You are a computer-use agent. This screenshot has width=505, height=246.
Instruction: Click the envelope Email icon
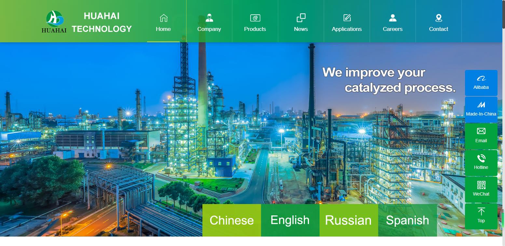[x=481, y=131]
